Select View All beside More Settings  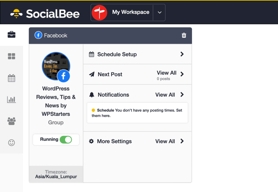point(165,141)
